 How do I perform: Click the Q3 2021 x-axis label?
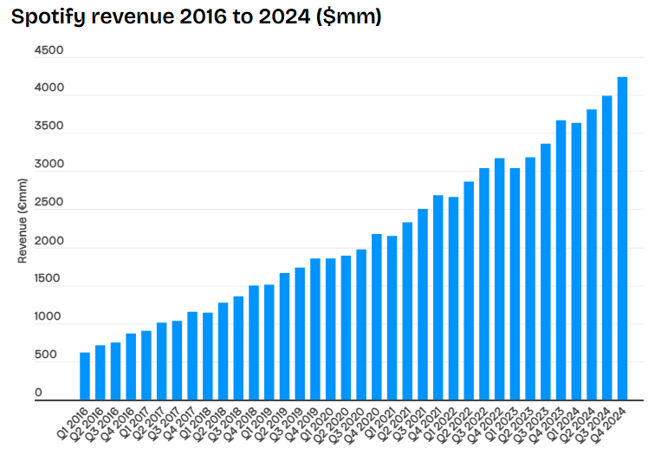tap(410, 425)
